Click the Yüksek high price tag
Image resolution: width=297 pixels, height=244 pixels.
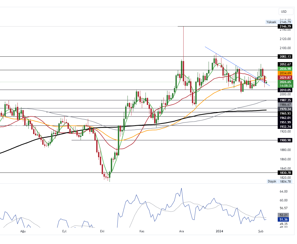(271, 22)
